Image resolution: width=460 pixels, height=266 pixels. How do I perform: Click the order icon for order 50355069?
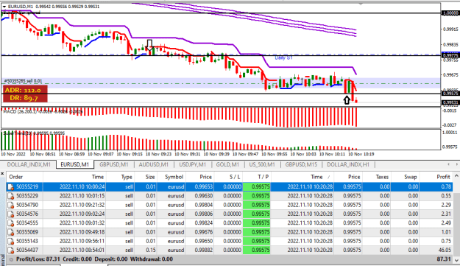pos(10,232)
